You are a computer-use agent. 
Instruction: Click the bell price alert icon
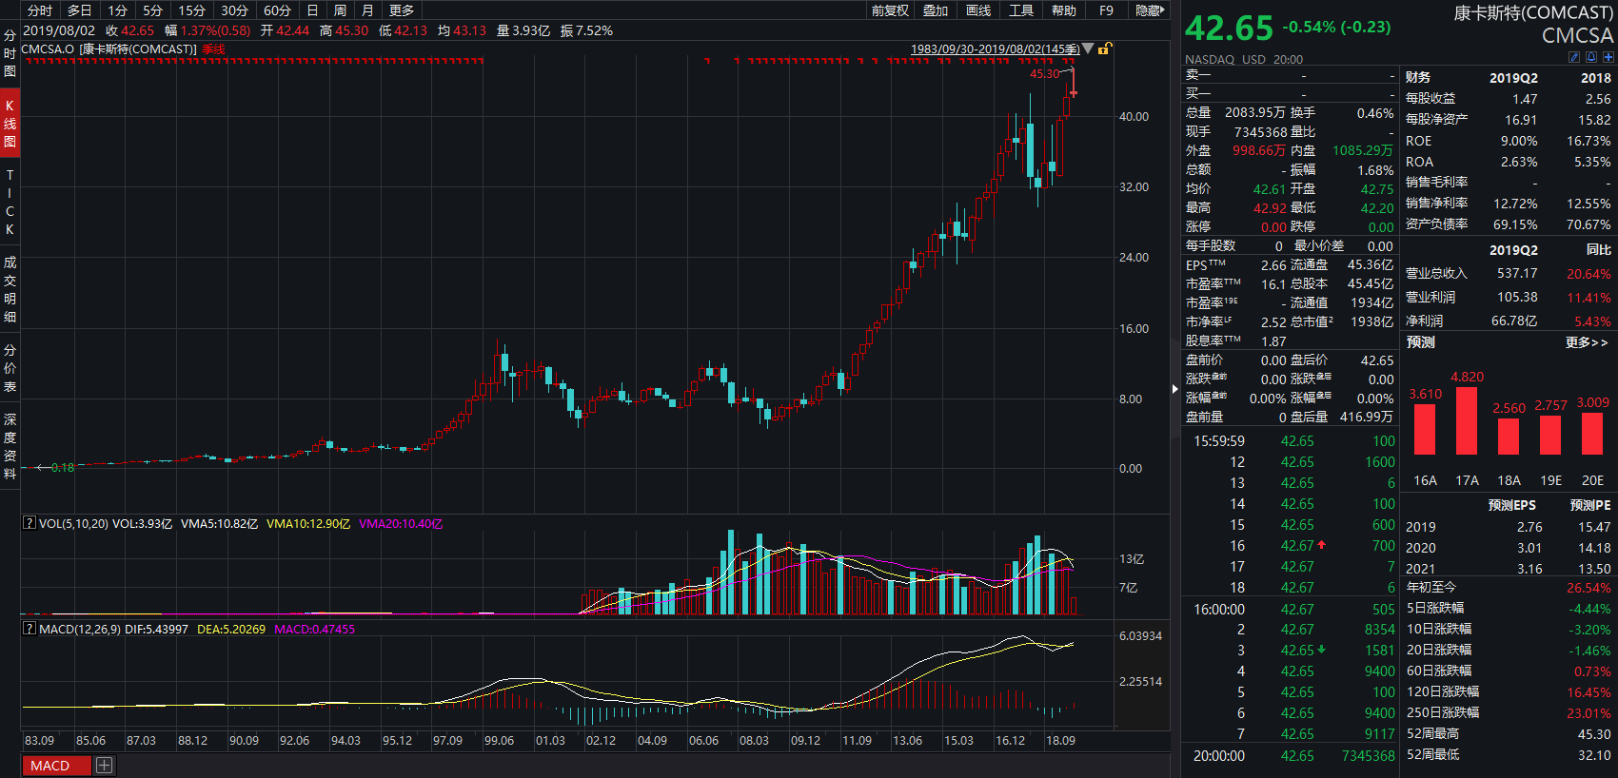(1590, 58)
